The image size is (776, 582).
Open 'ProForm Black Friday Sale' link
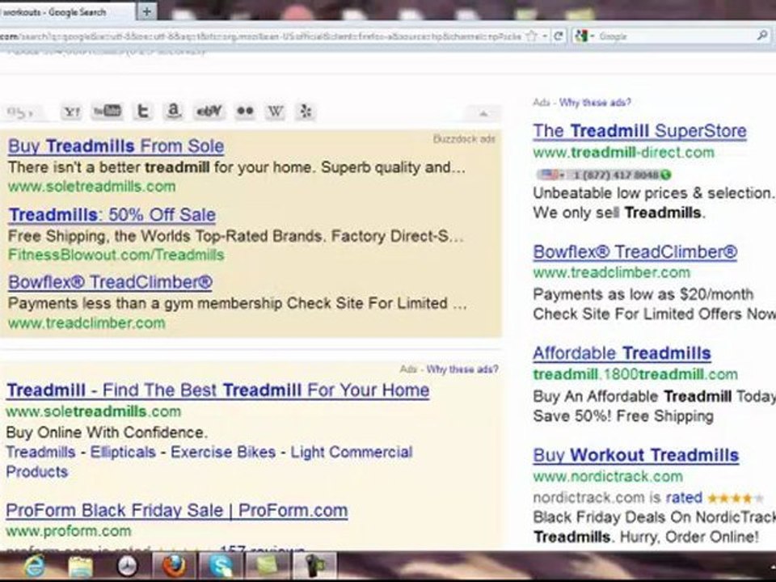[177, 511]
